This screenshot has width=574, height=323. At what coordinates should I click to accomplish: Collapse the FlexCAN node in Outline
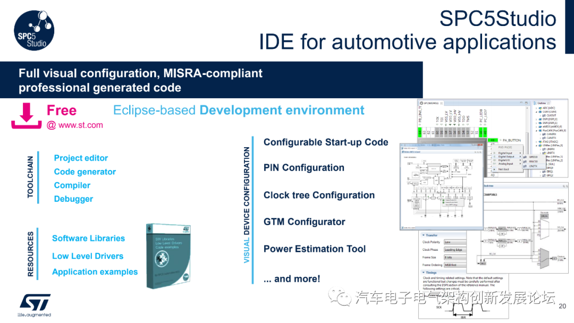[x=536, y=131]
